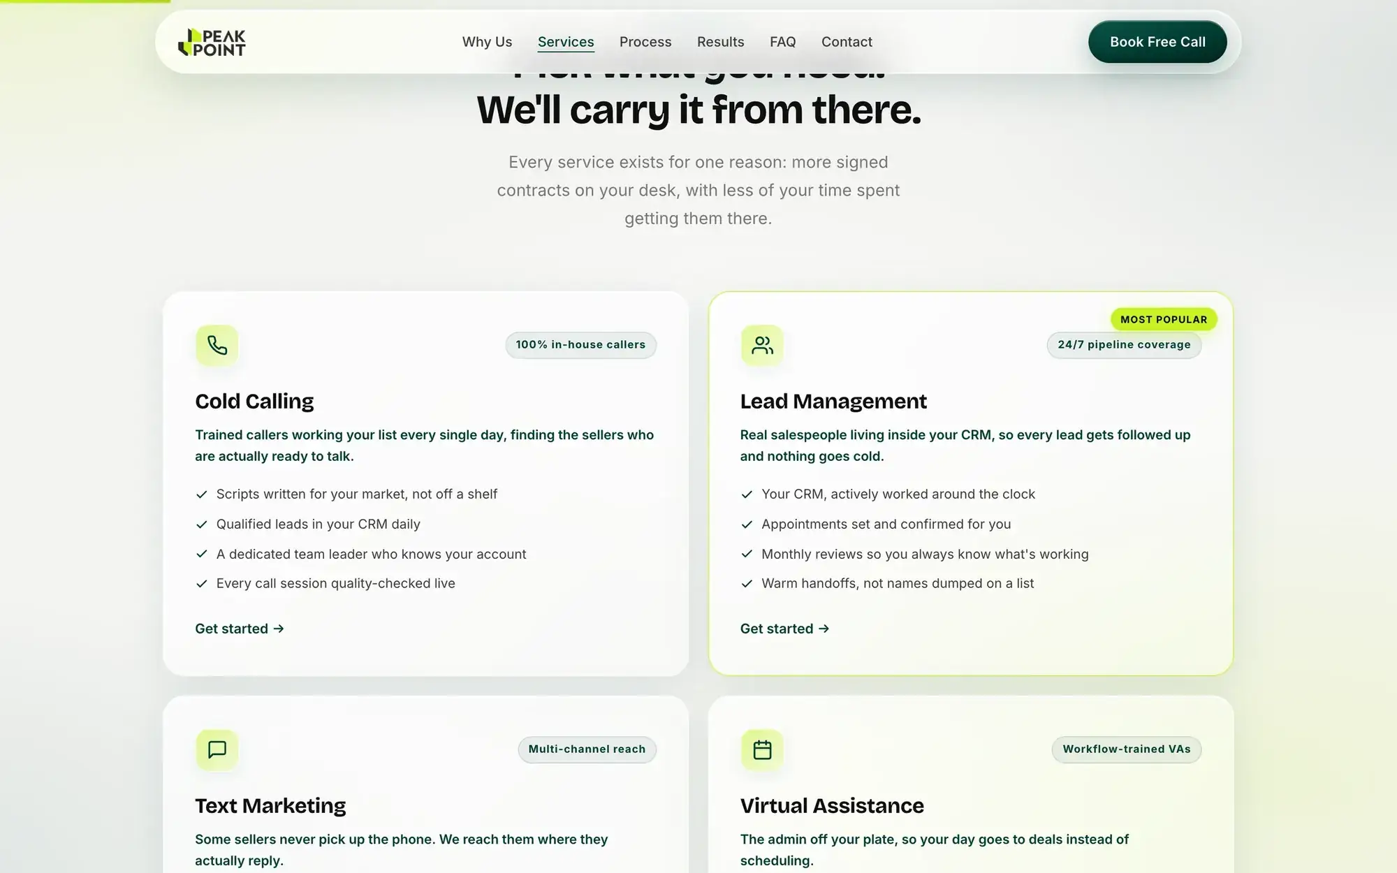
Task: Click the arrow beside Lead Management Get started
Action: pyautogui.click(x=824, y=629)
